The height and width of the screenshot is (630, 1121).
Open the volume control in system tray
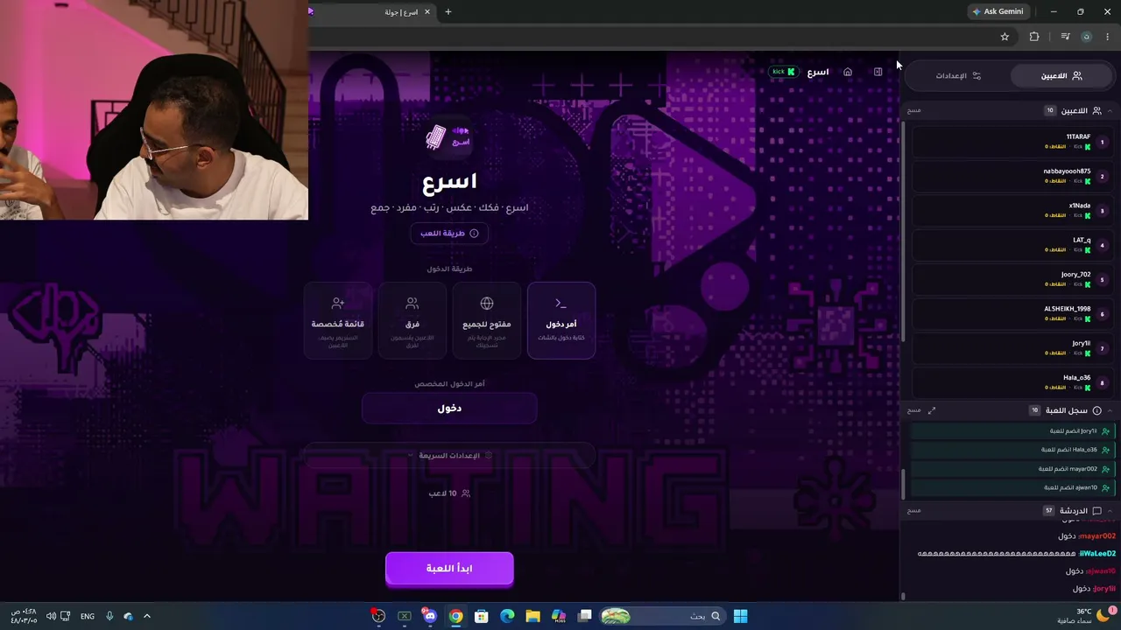[51, 616]
